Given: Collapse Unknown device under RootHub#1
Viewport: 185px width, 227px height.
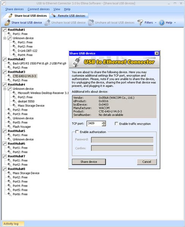Looking at the screenshot, I should 5,38.
